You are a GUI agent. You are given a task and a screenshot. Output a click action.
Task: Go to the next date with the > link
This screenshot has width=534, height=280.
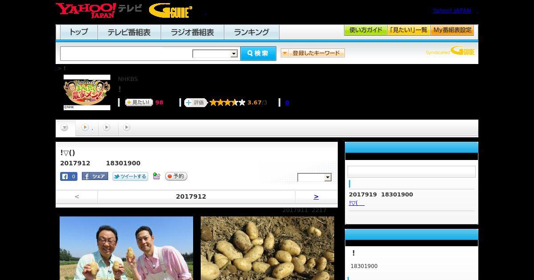click(316, 196)
